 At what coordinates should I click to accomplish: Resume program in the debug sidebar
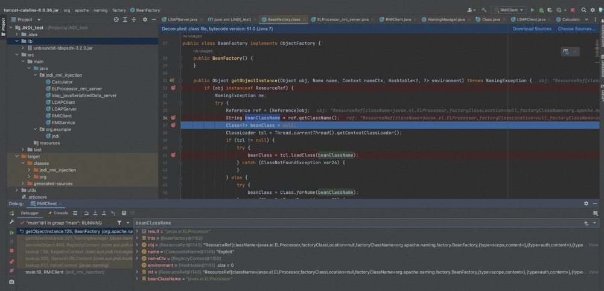(x=11, y=232)
